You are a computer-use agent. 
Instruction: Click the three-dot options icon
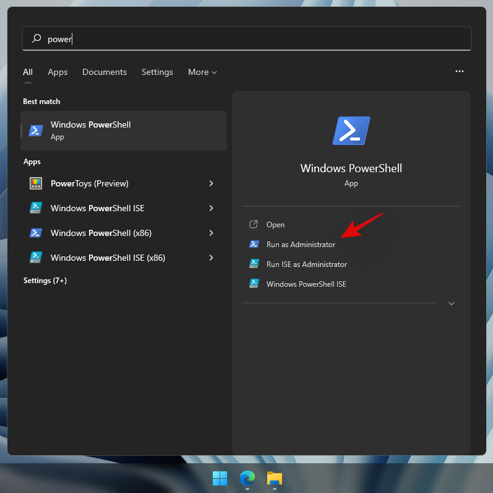click(459, 72)
